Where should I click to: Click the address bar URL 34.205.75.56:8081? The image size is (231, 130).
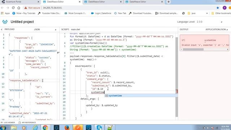[52, 8]
